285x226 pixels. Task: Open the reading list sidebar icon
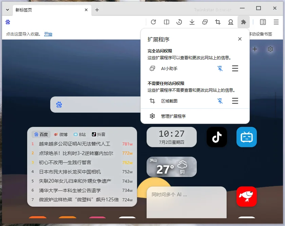(263, 22)
